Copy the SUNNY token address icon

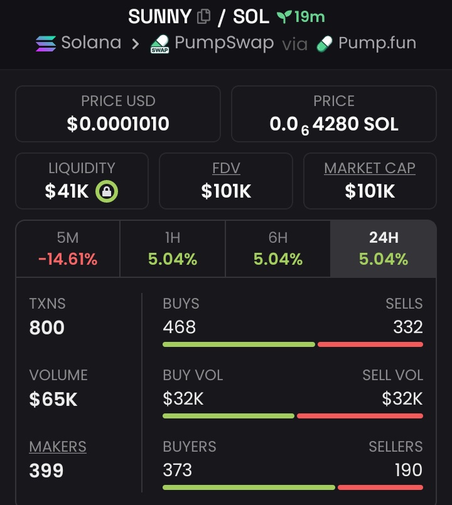click(x=203, y=17)
